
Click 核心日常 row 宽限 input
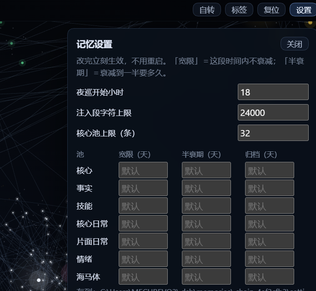tap(143, 223)
